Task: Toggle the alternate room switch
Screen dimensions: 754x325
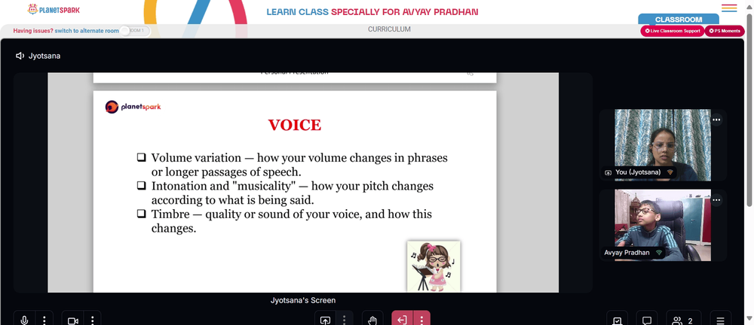Action: (135, 31)
